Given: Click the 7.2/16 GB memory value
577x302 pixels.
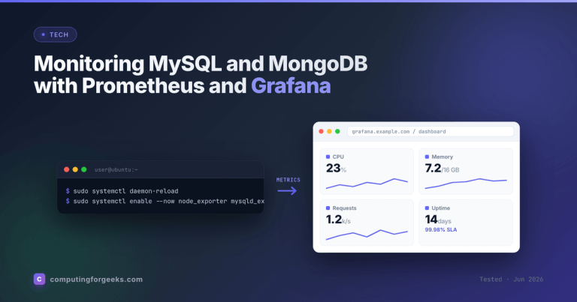Looking at the screenshot, I should click(x=442, y=169).
